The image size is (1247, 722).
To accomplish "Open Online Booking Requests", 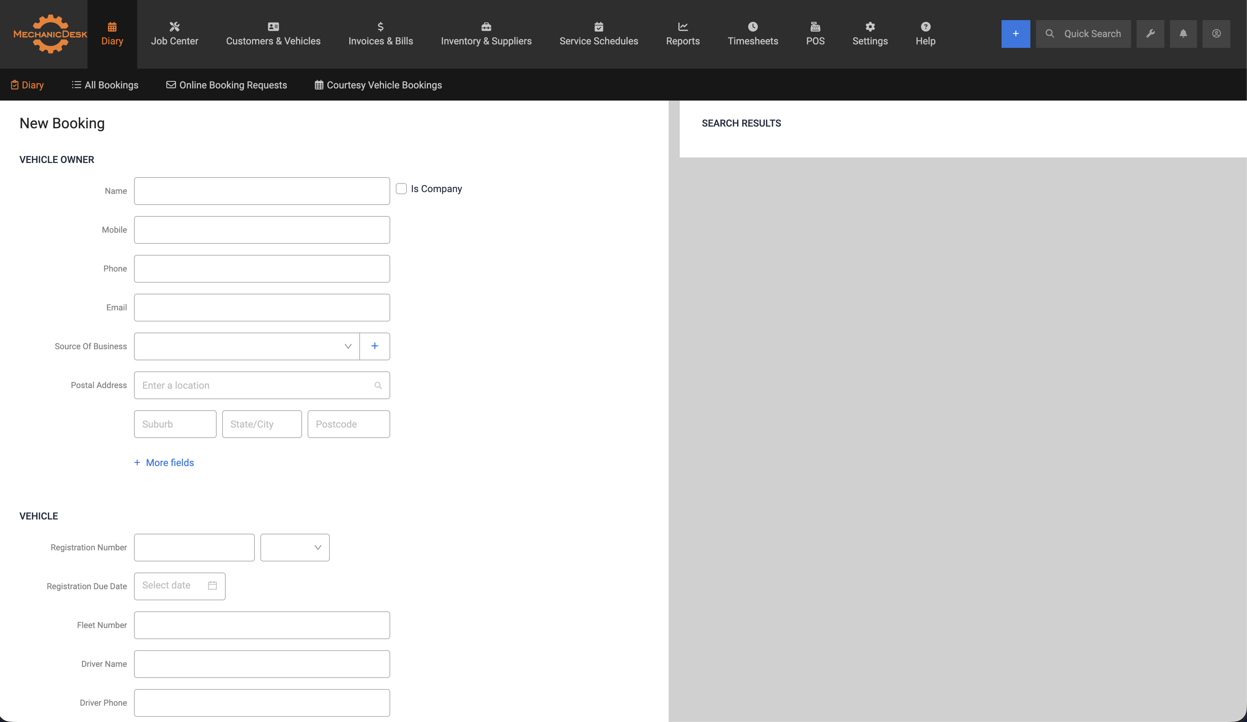I will (227, 85).
